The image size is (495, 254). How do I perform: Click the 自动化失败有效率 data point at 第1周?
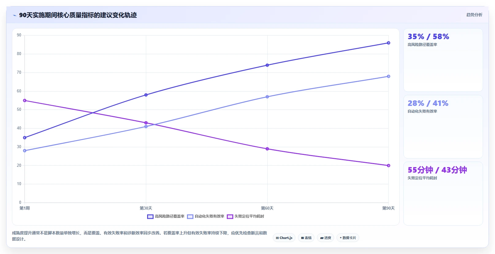point(25,151)
